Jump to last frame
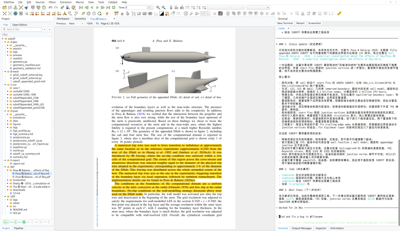This screenshot has height=234, width=400. click(x=108, y=7)
